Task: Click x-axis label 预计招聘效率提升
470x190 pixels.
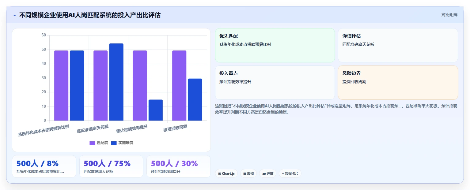Action: tap(132, 129)
